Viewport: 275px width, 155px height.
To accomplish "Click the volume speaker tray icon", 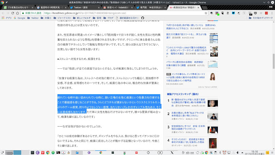I will pyautogui.click(x=238, y=152).
